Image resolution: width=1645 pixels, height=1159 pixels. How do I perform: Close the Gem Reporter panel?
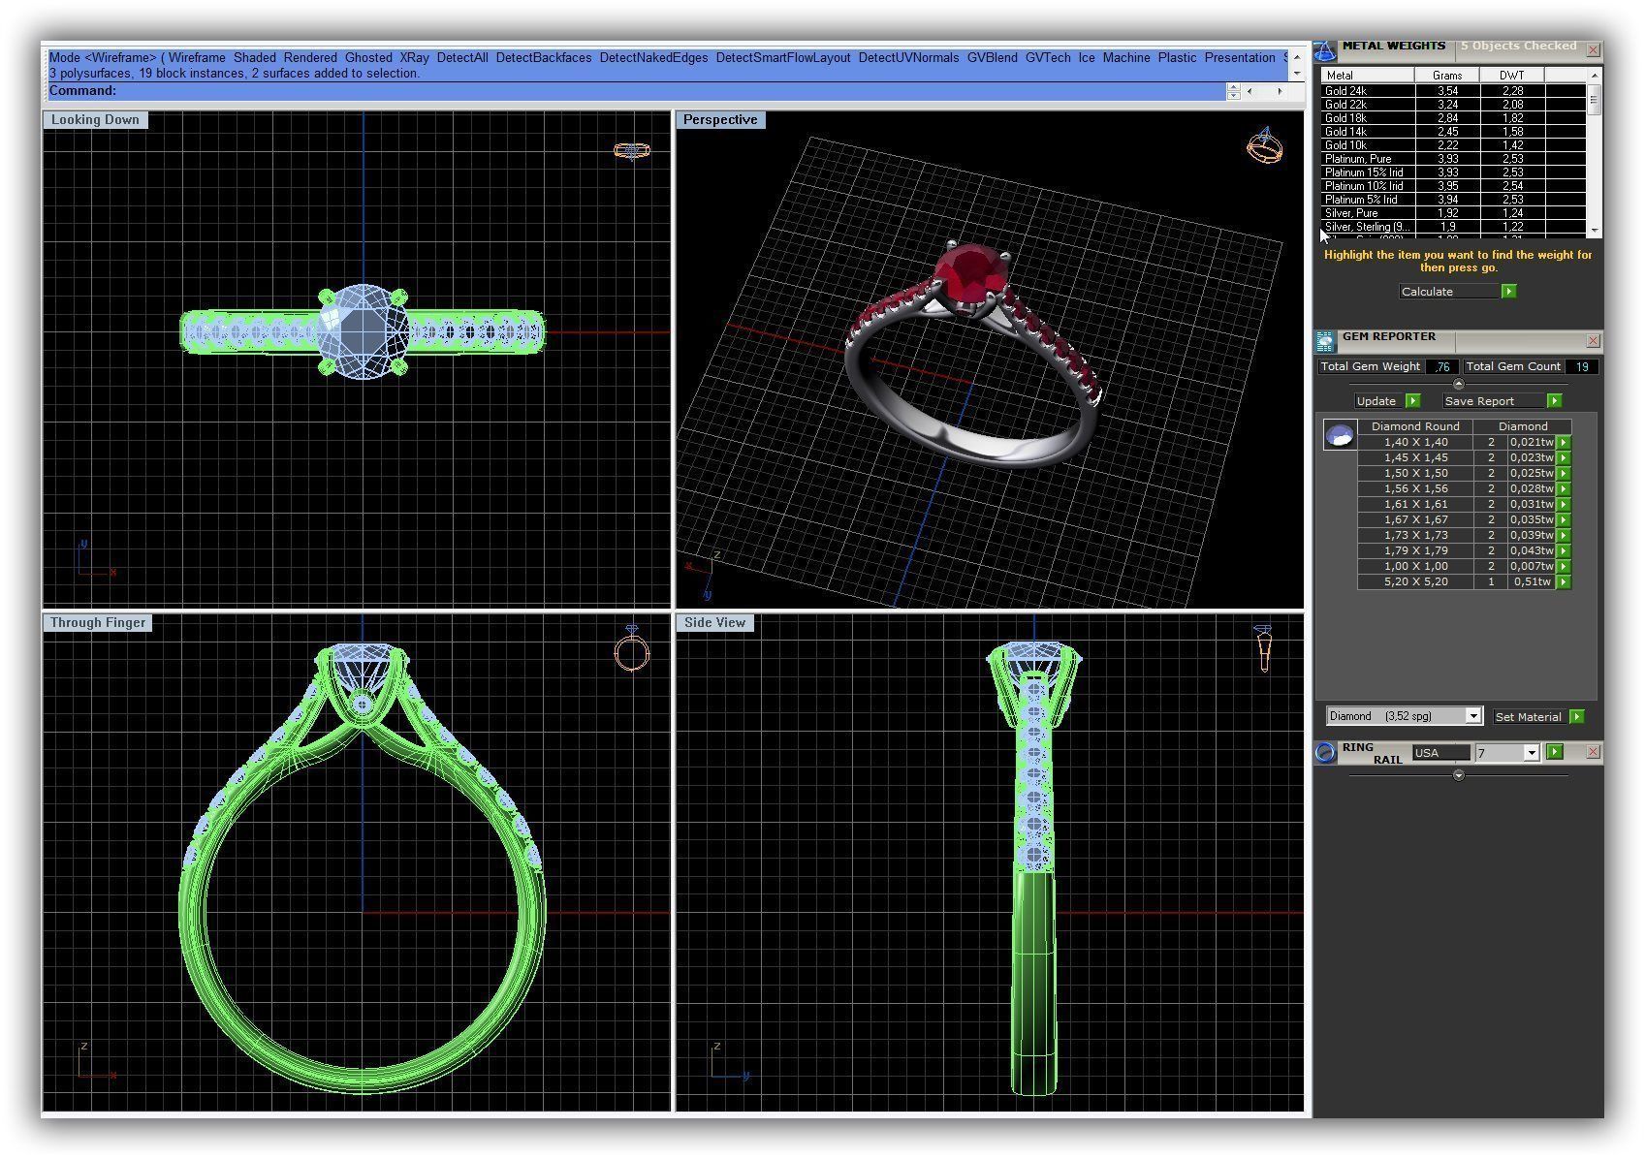1593,340
